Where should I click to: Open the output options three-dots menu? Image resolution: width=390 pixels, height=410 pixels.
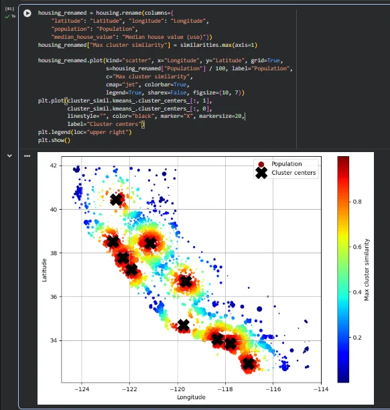[x=27, y=156]
